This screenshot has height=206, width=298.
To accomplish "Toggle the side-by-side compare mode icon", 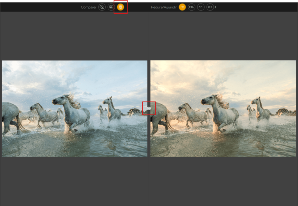I will (120, 7).
